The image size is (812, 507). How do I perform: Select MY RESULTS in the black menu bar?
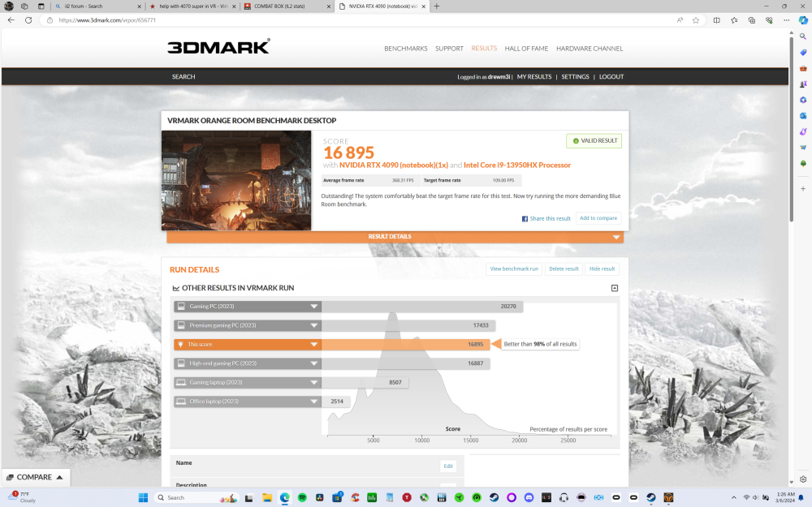coord(534,76)
